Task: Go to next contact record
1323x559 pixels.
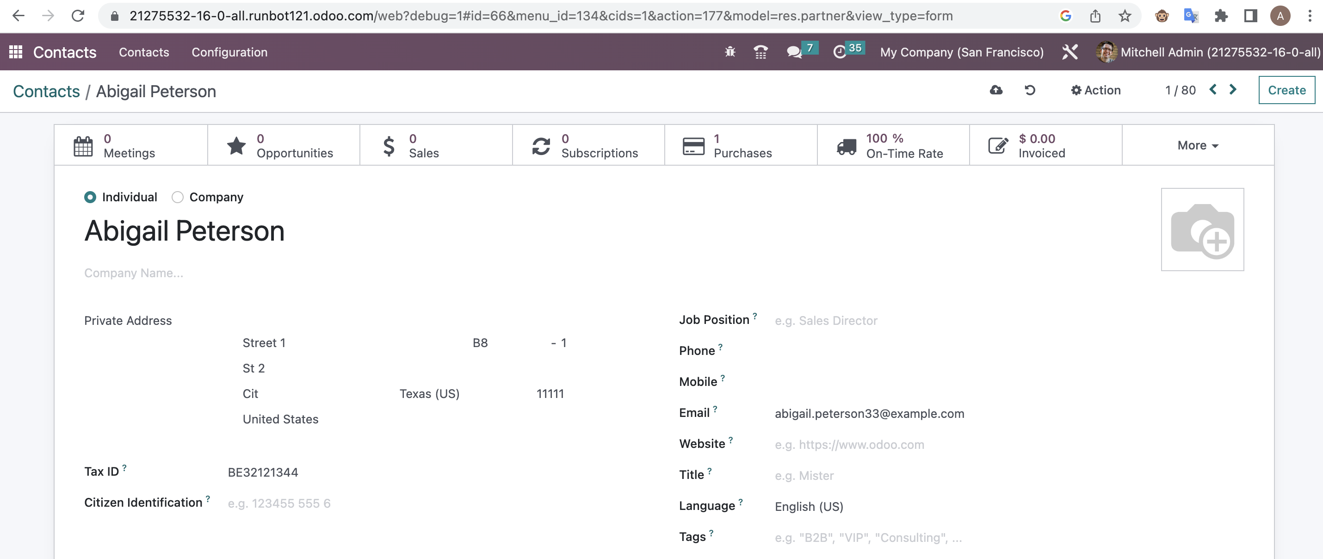Action: tap(1233, 89)
